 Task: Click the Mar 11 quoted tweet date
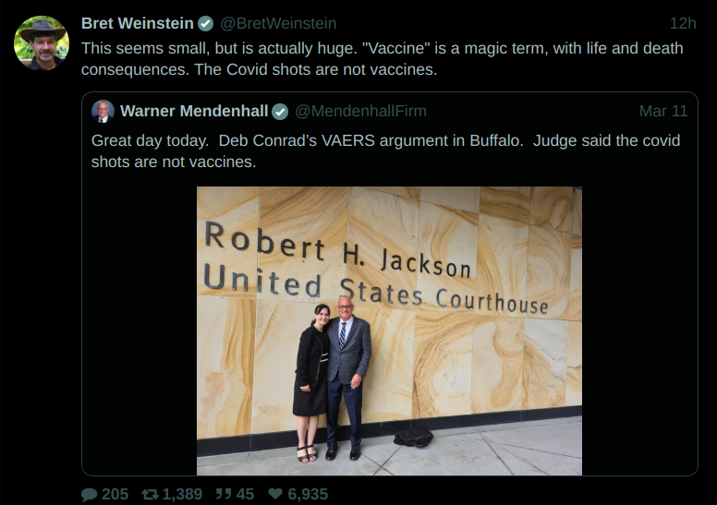pyautogui.click(x=663, y=111)
